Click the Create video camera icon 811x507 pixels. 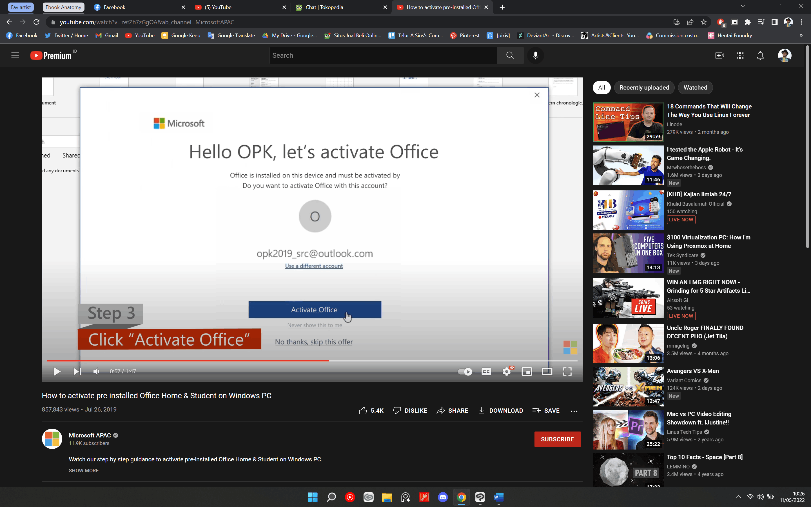coord(719,55)
